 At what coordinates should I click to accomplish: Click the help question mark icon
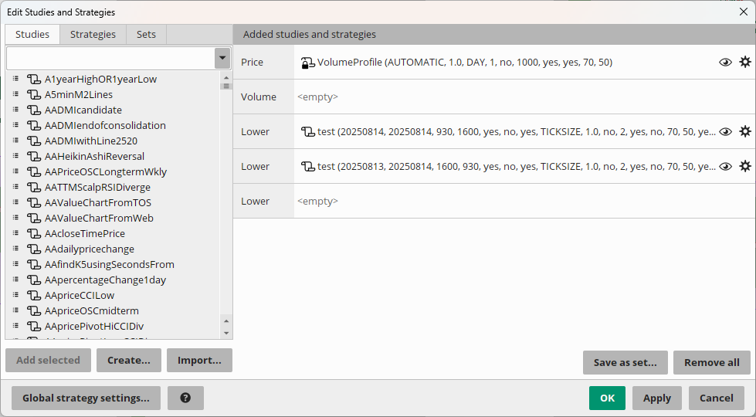pyautogui.click(x=185, y=398)
